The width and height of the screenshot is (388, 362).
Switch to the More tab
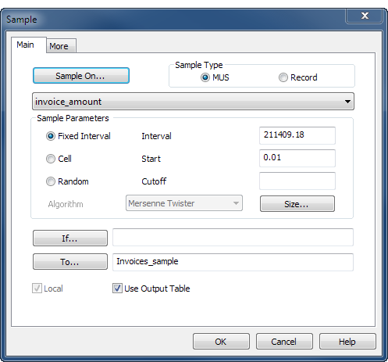pyautogui.click(x=61, y=46)
